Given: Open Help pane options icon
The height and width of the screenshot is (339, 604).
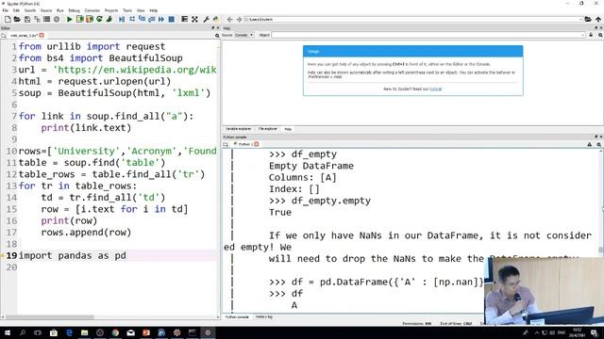Looking at the screenshot, I should 600,35.
